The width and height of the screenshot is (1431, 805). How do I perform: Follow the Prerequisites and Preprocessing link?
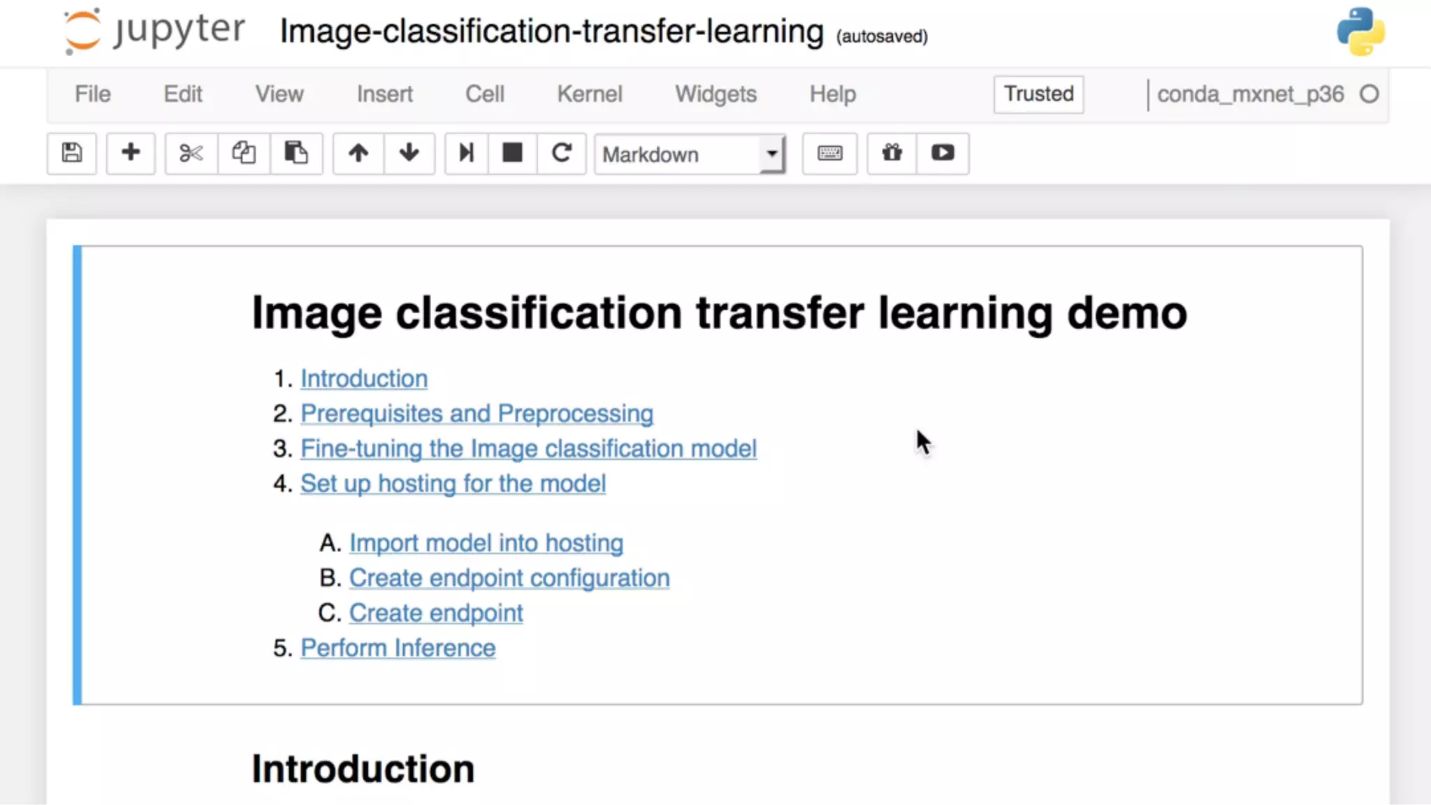click(477, 414)
